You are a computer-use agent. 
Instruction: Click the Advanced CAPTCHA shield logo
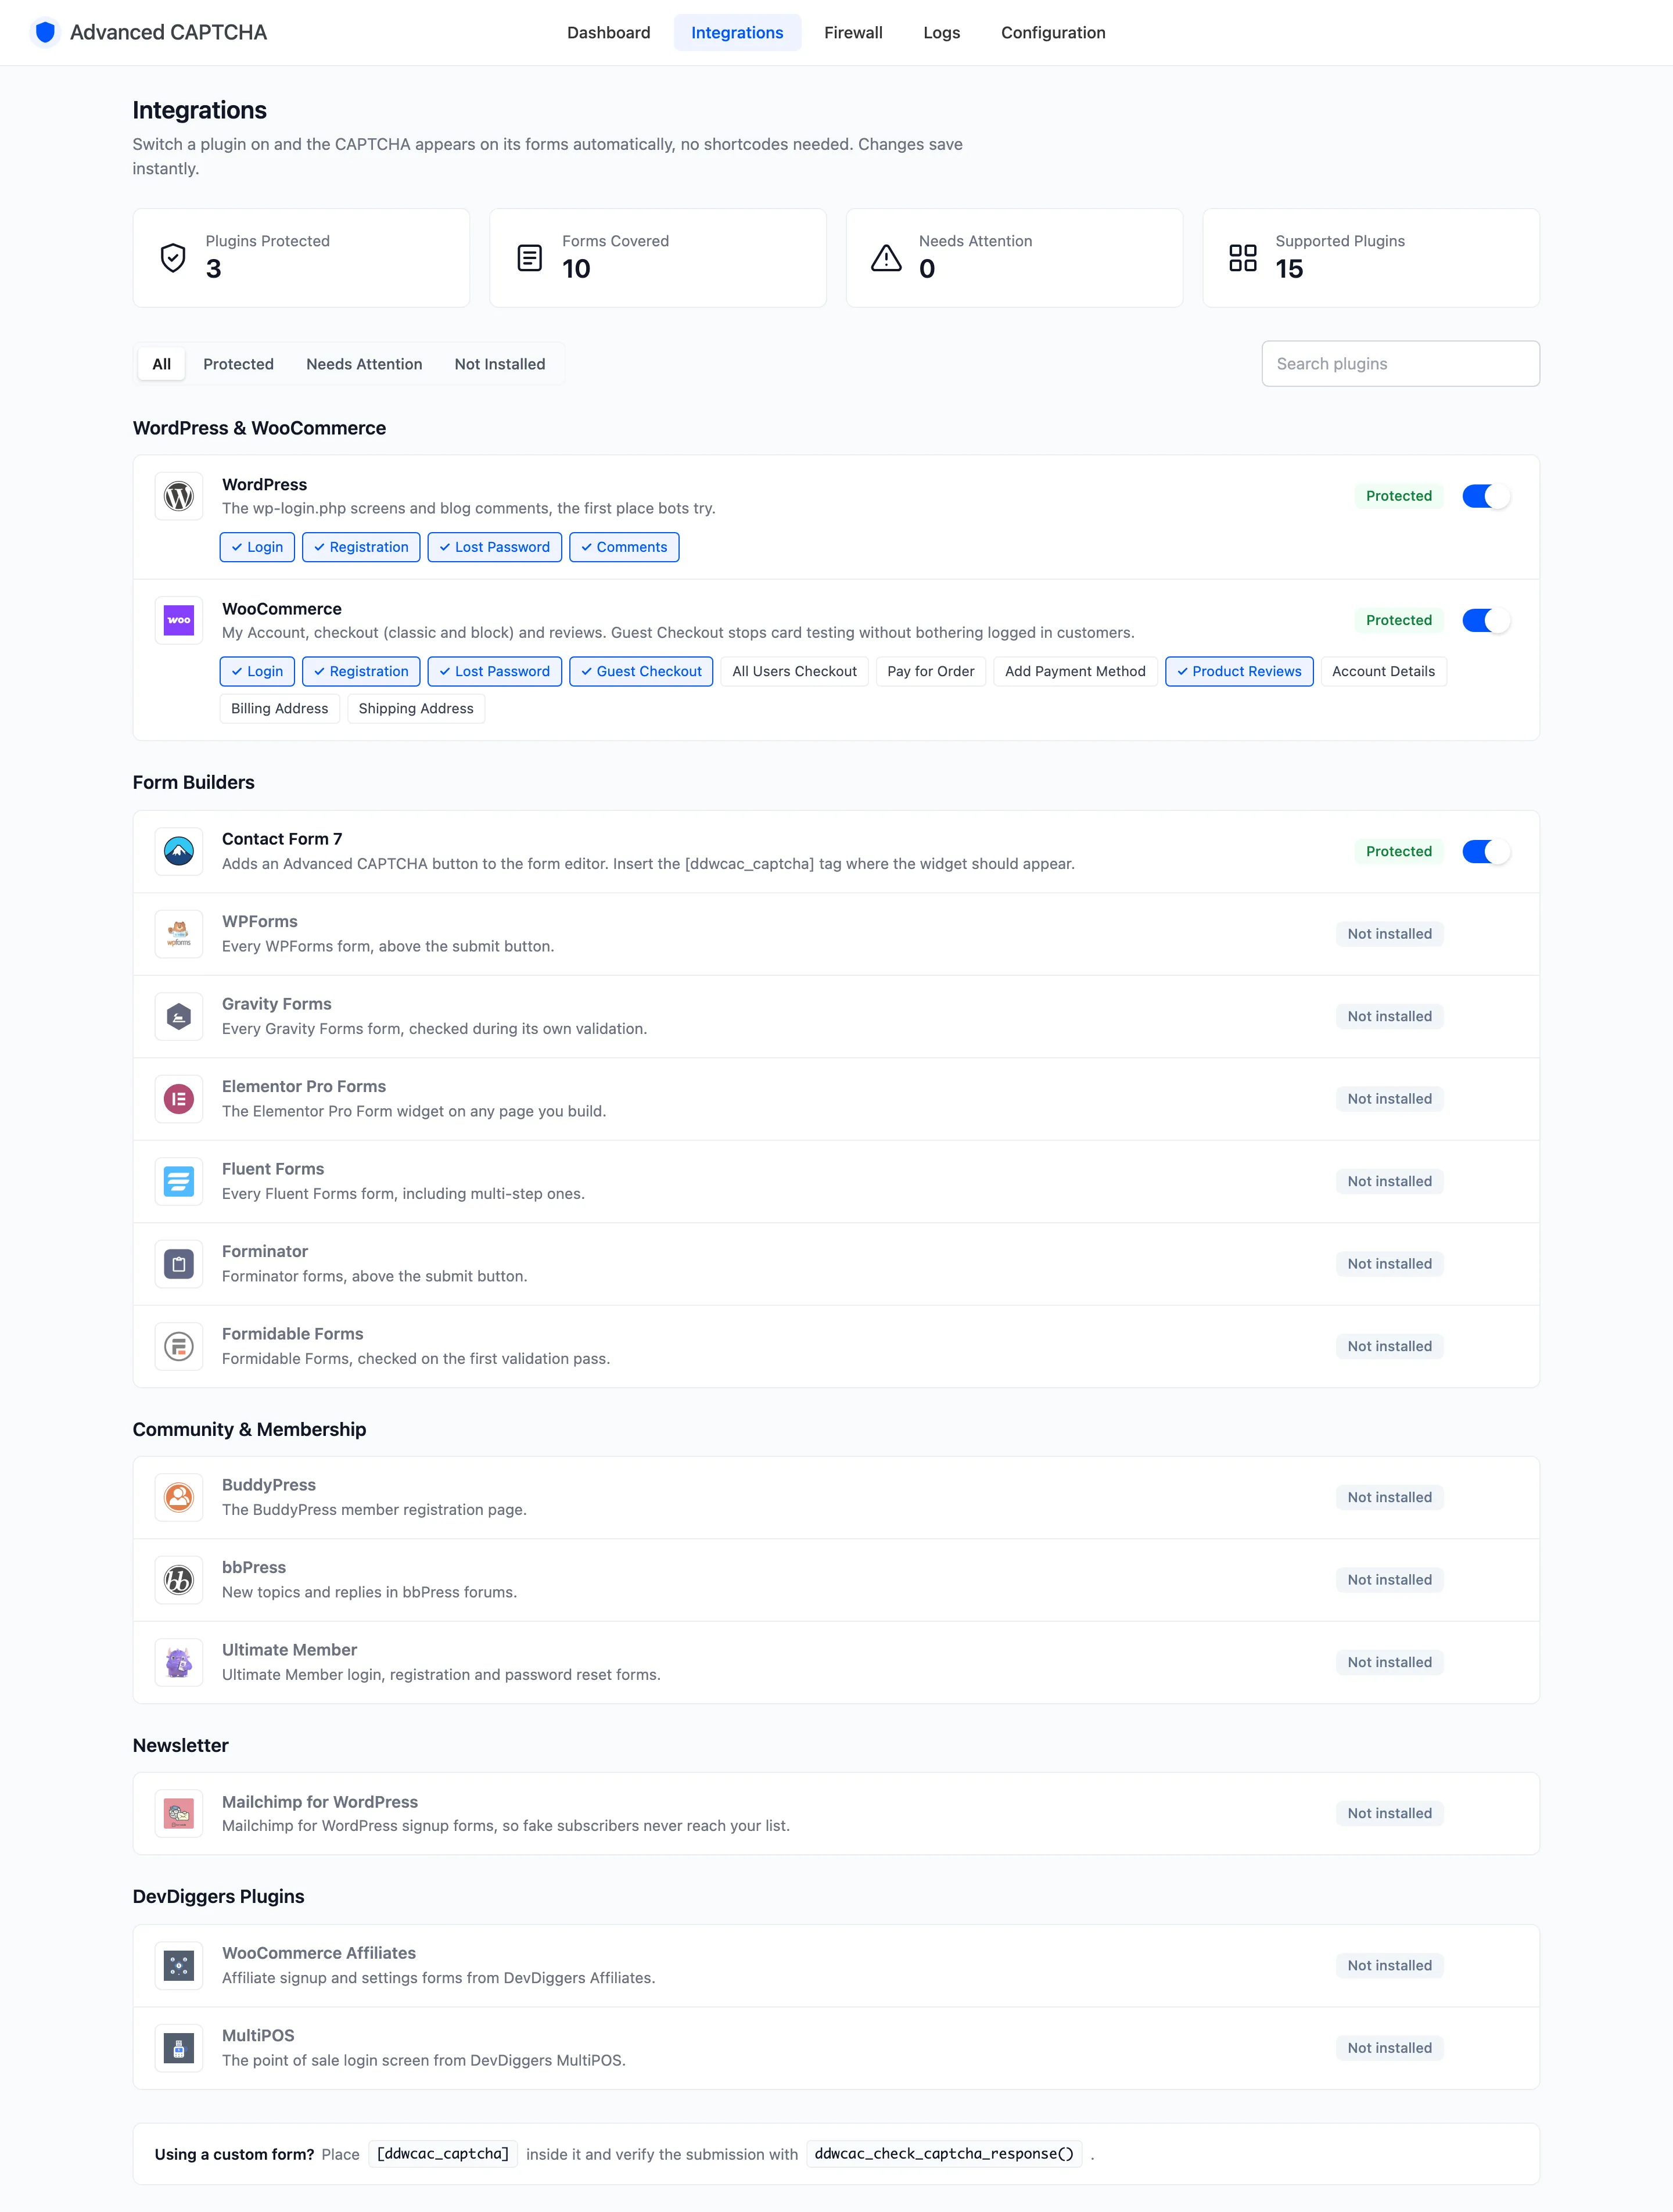click(x=45, y=33)
